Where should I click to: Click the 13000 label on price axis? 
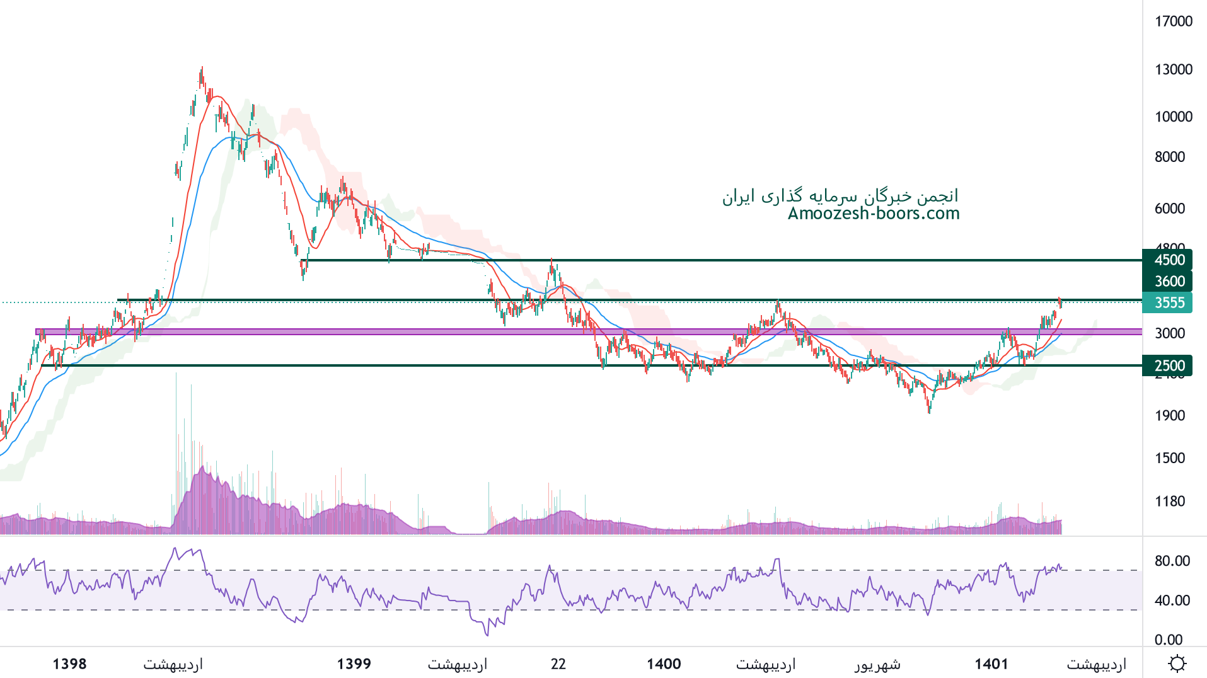pos(1173,69)
